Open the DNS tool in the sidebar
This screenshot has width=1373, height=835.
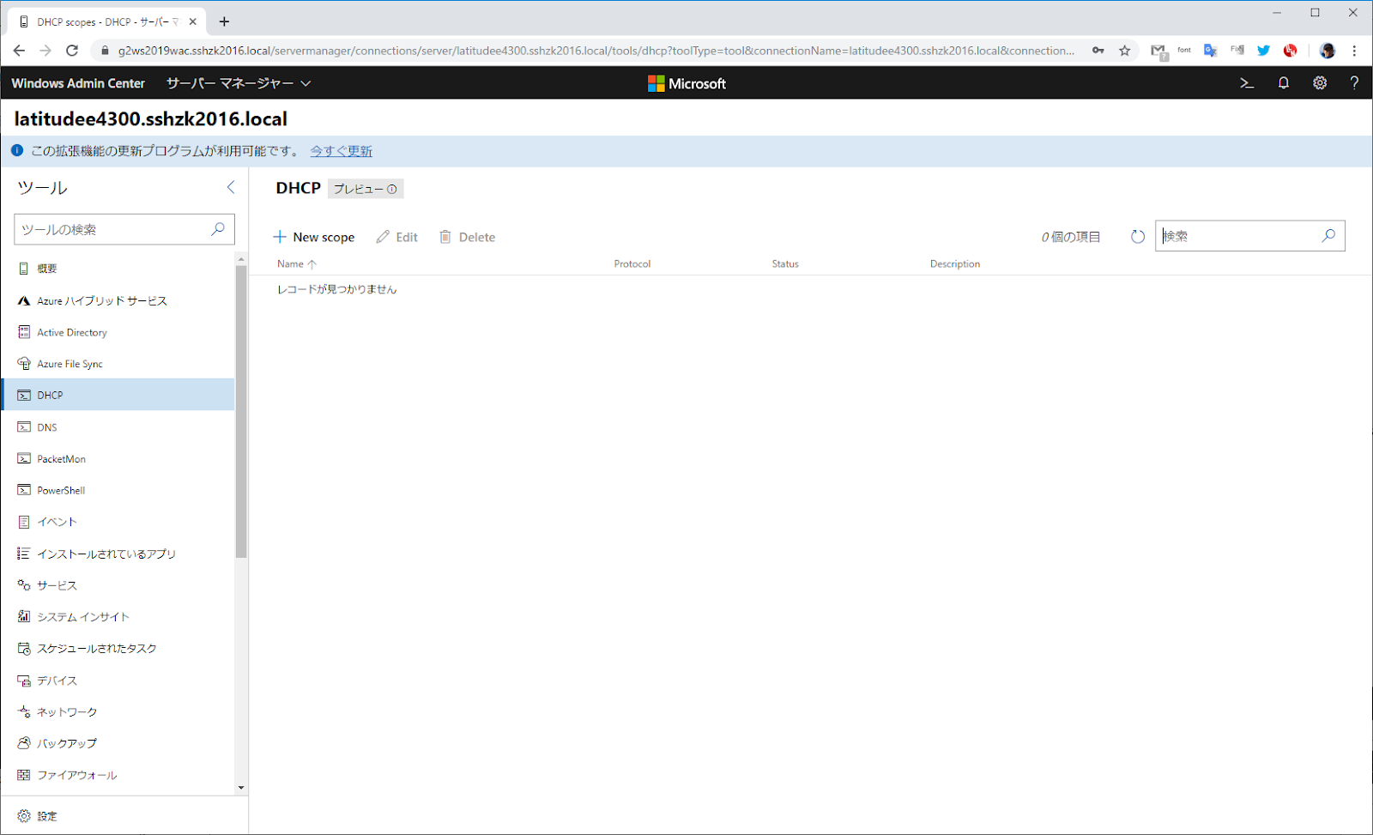point(47,427)
